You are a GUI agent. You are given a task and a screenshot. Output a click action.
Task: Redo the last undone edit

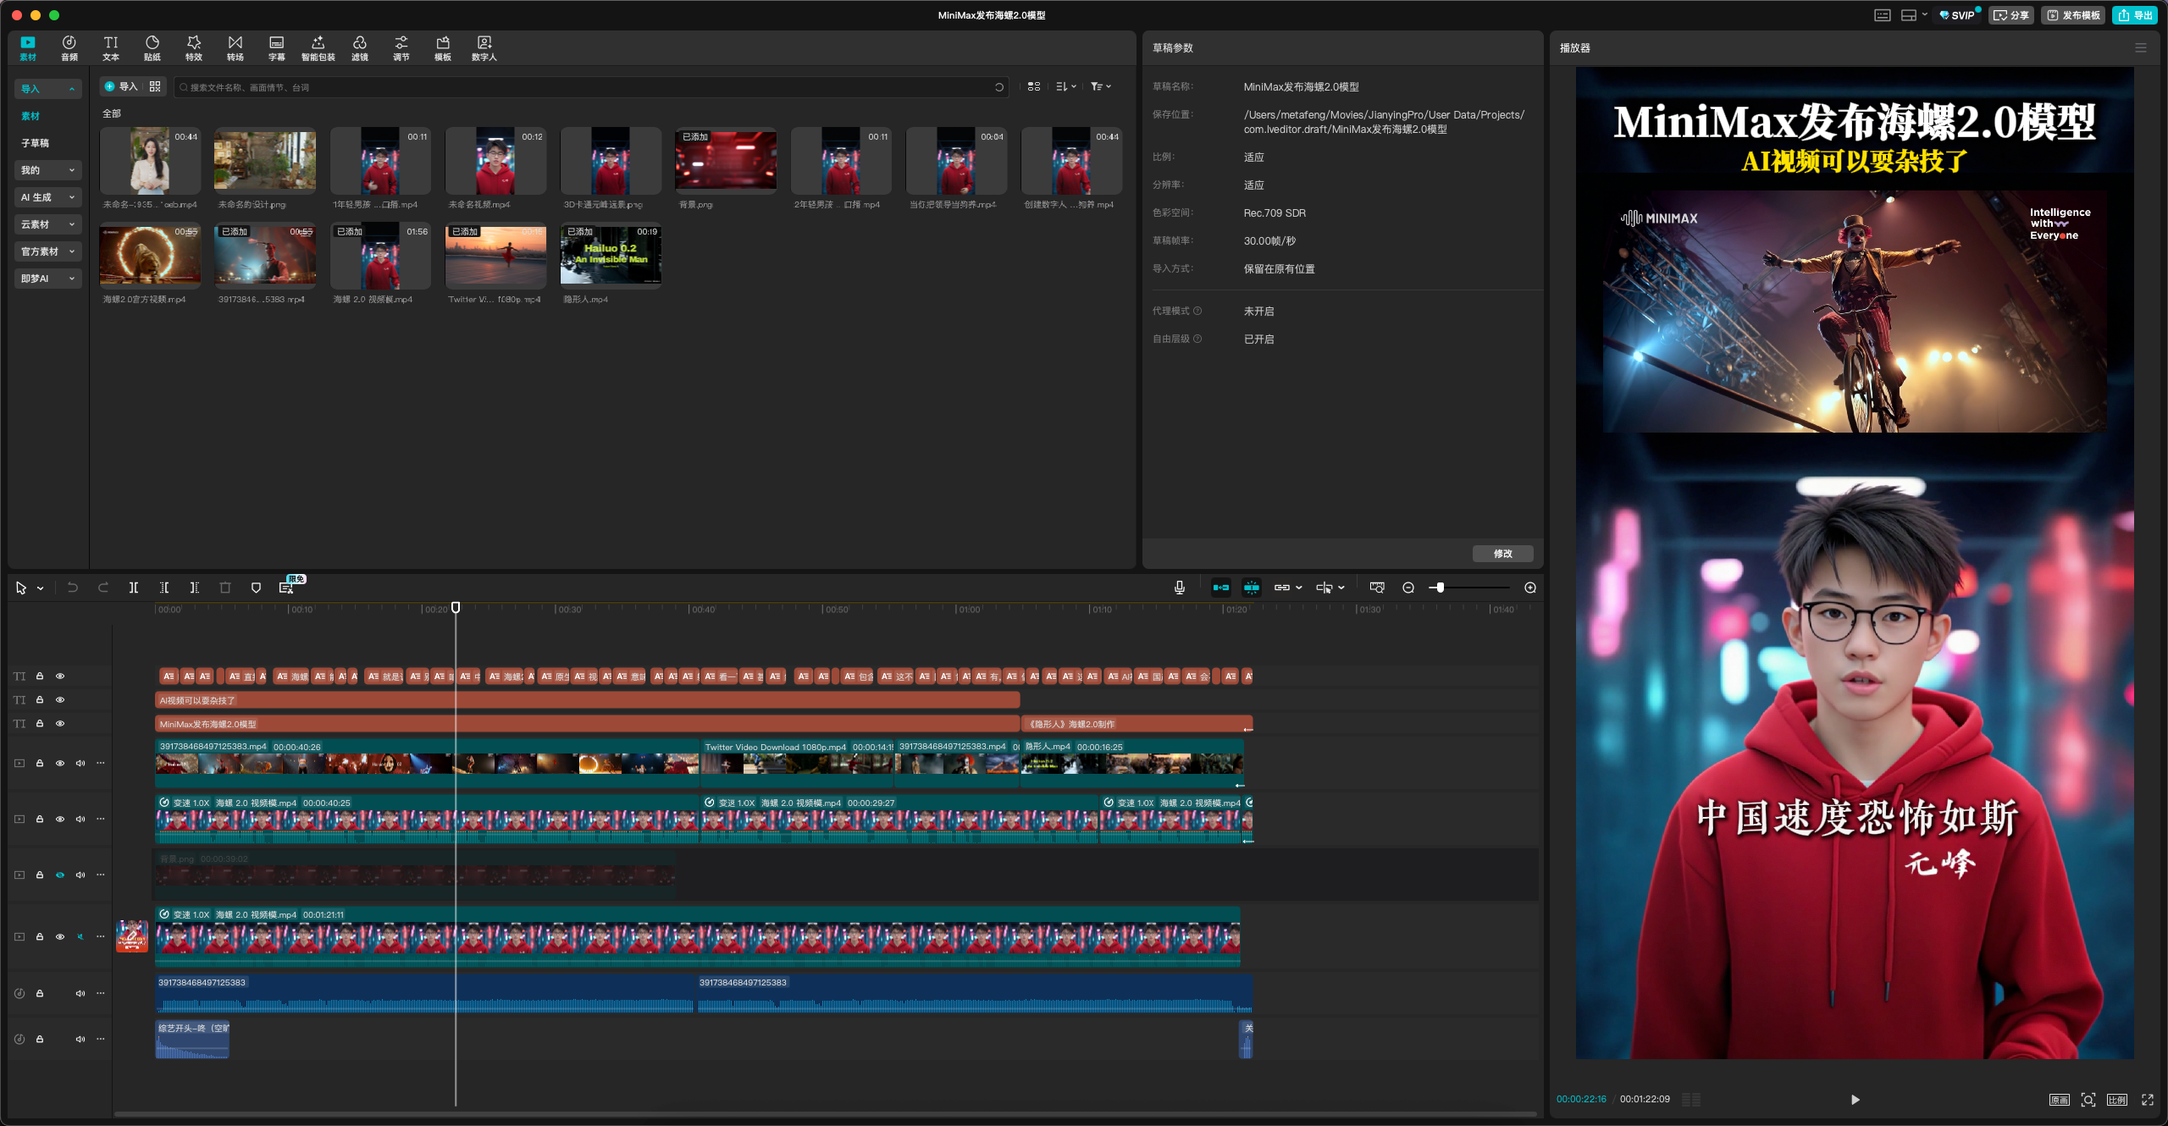[x=103, y=588]
